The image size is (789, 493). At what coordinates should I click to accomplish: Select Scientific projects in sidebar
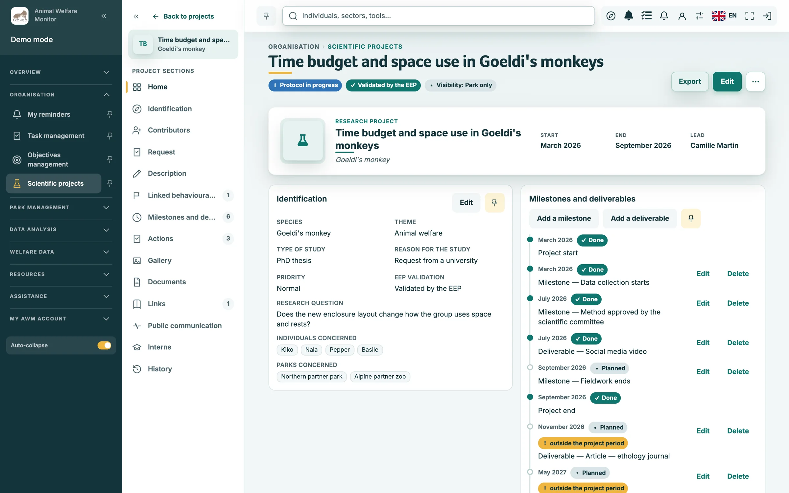(x=54, y=183)
